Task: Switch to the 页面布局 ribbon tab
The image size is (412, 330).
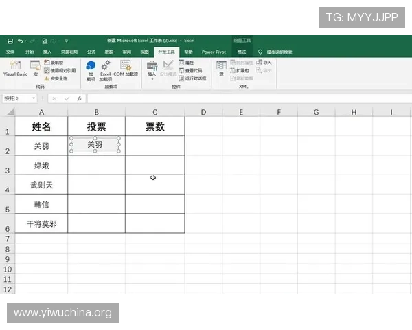Action: tap(69, 52)
